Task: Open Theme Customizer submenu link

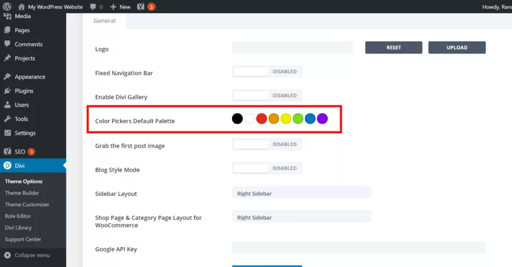Action: 27,205
